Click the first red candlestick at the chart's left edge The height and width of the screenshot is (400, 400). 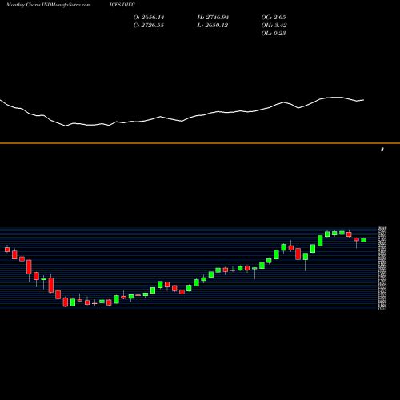click(x=7, y=250)
